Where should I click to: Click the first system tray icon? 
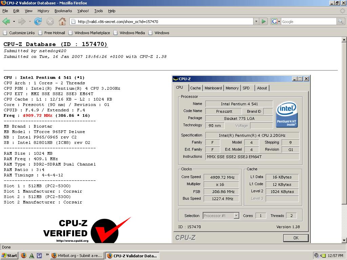tap(317, 256)
